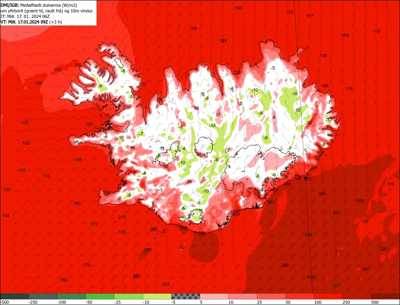This screenshot has width=400, height=305.
Task: Click the map value 403
Action: (337, 213)
